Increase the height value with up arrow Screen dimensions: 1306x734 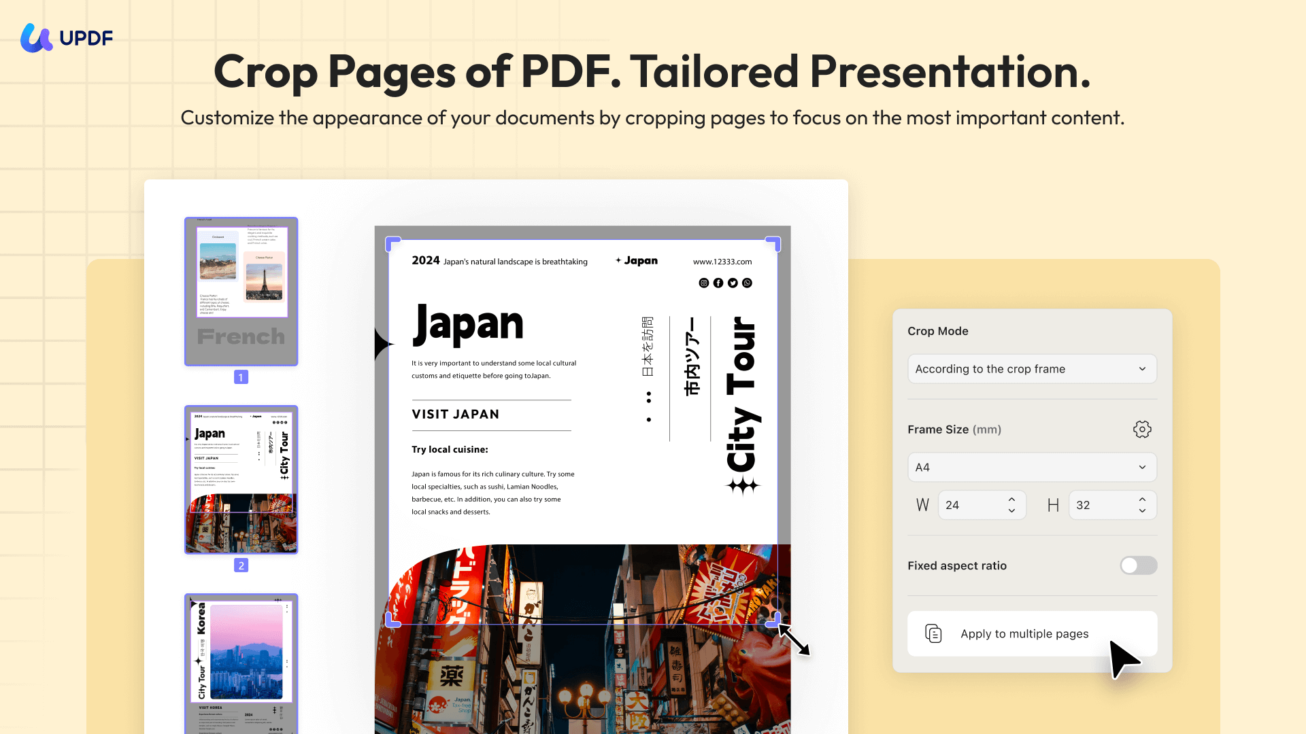pos(1142,500)
